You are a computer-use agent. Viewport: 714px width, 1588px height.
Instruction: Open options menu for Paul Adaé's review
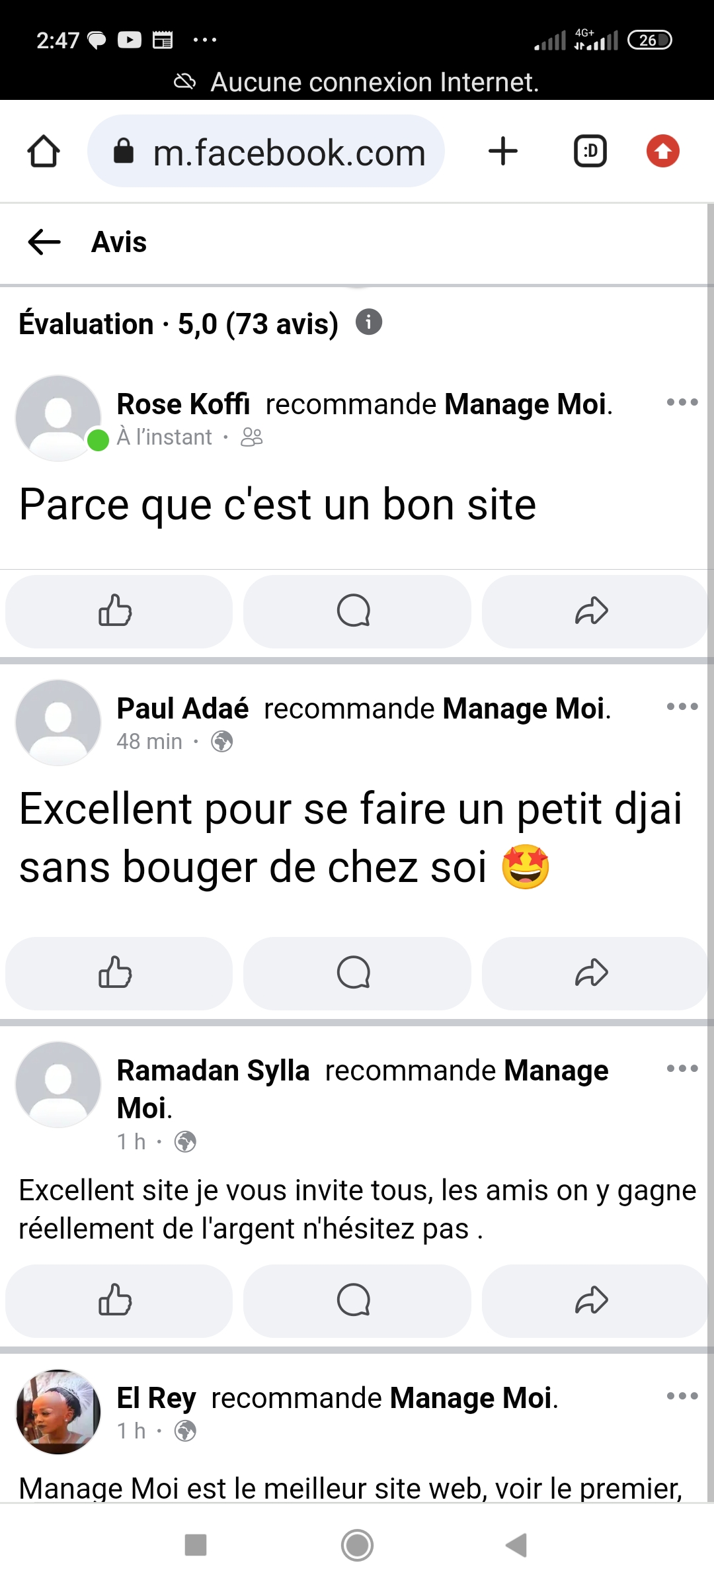(x=682, y=707)
